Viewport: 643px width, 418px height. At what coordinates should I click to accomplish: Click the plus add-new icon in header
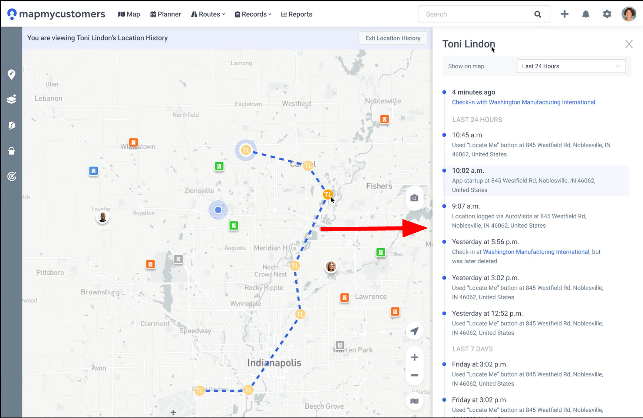pos(564,14)
